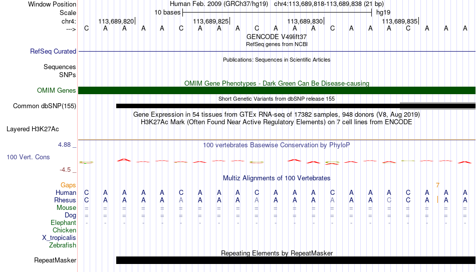Click the 10 bases scale bar line
Image resolution: width=476 pixels, height=272 pixels.
(x=277, y=13)
